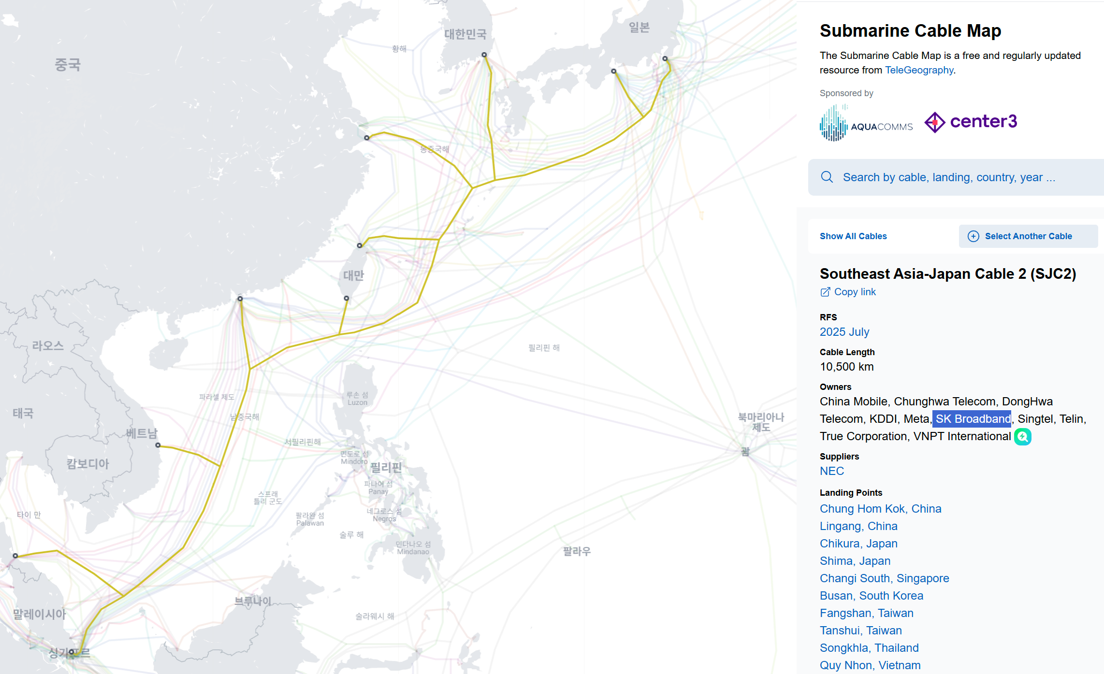The height and width of the screenshot is (674, 1104).
Task: Click Select Another Cable button
Action: pos(1028,236)
